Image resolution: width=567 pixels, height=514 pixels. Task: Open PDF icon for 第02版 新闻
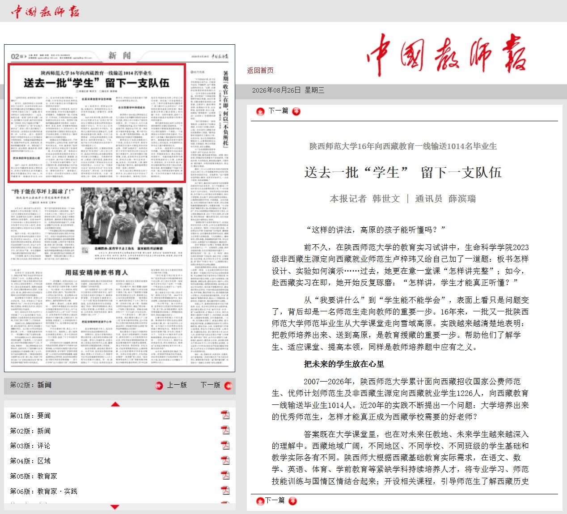(x=225, y=430)
